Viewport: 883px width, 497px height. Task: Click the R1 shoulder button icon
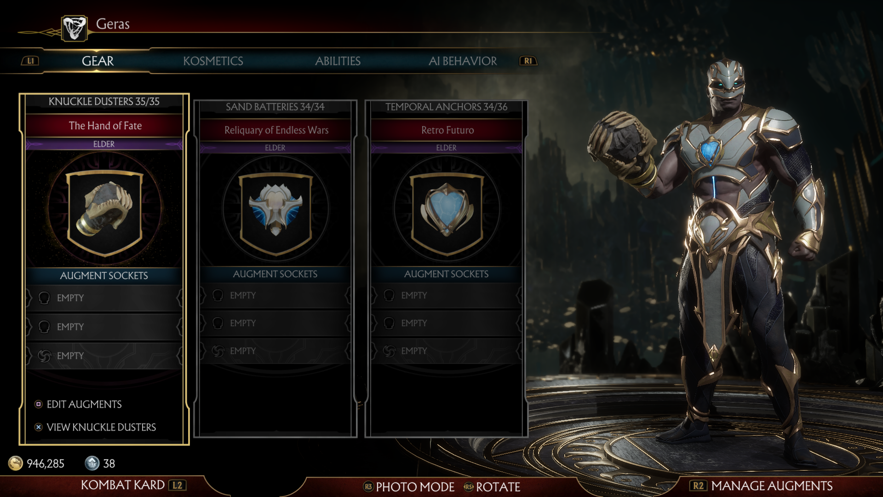(x=528, y=61)
